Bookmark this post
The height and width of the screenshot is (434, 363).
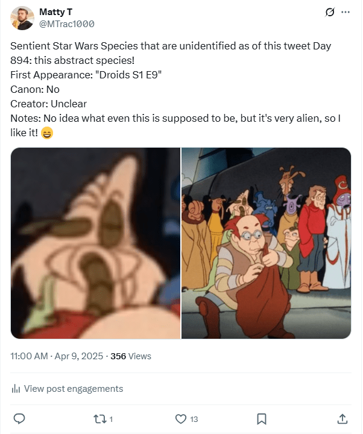coord(262,418)
